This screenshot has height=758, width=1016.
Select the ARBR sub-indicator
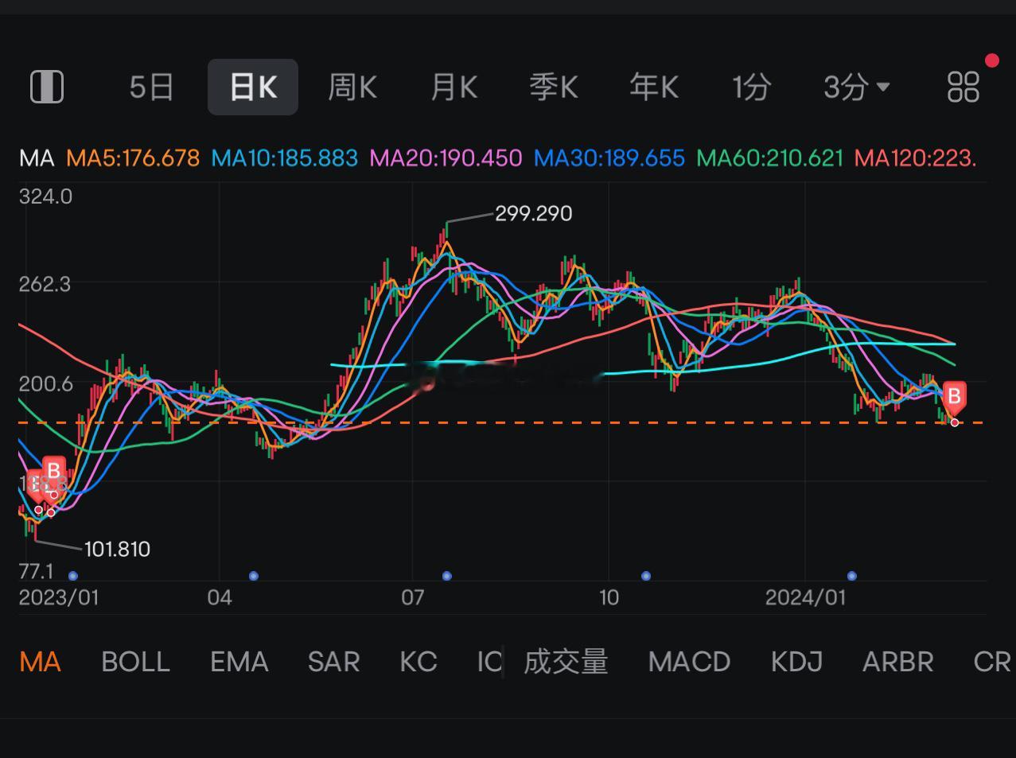(897, 662)
